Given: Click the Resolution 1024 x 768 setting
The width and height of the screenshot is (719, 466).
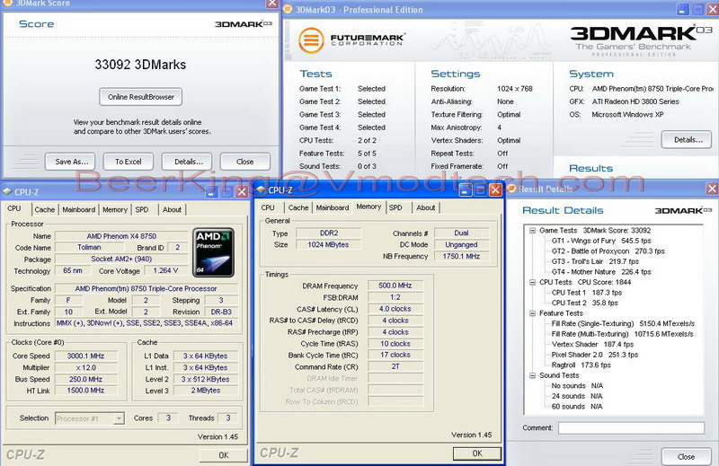Looking at the screenshot, I should click(x=514, y=89).
